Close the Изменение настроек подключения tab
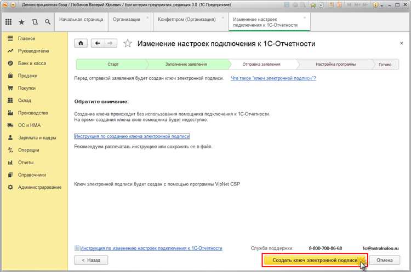411x272 pixels. [x=305, y=18]
